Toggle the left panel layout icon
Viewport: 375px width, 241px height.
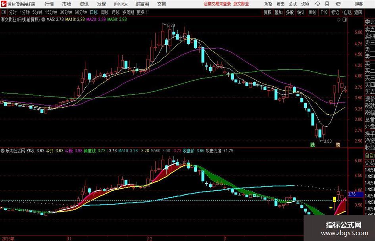tap(4, 12)
